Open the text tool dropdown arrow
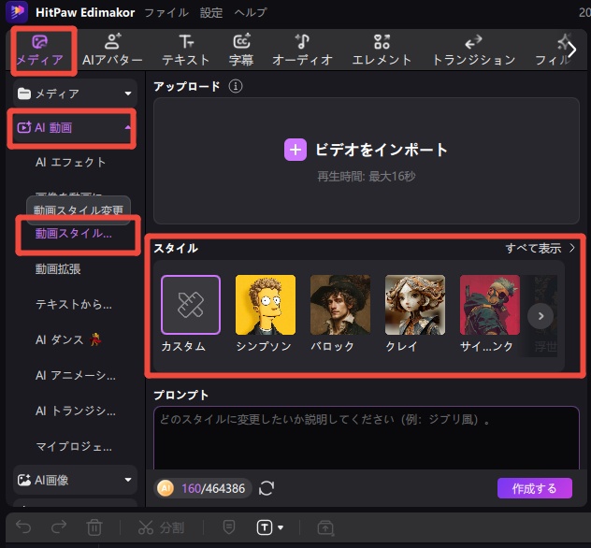The image size is (591, 548). 281,527
